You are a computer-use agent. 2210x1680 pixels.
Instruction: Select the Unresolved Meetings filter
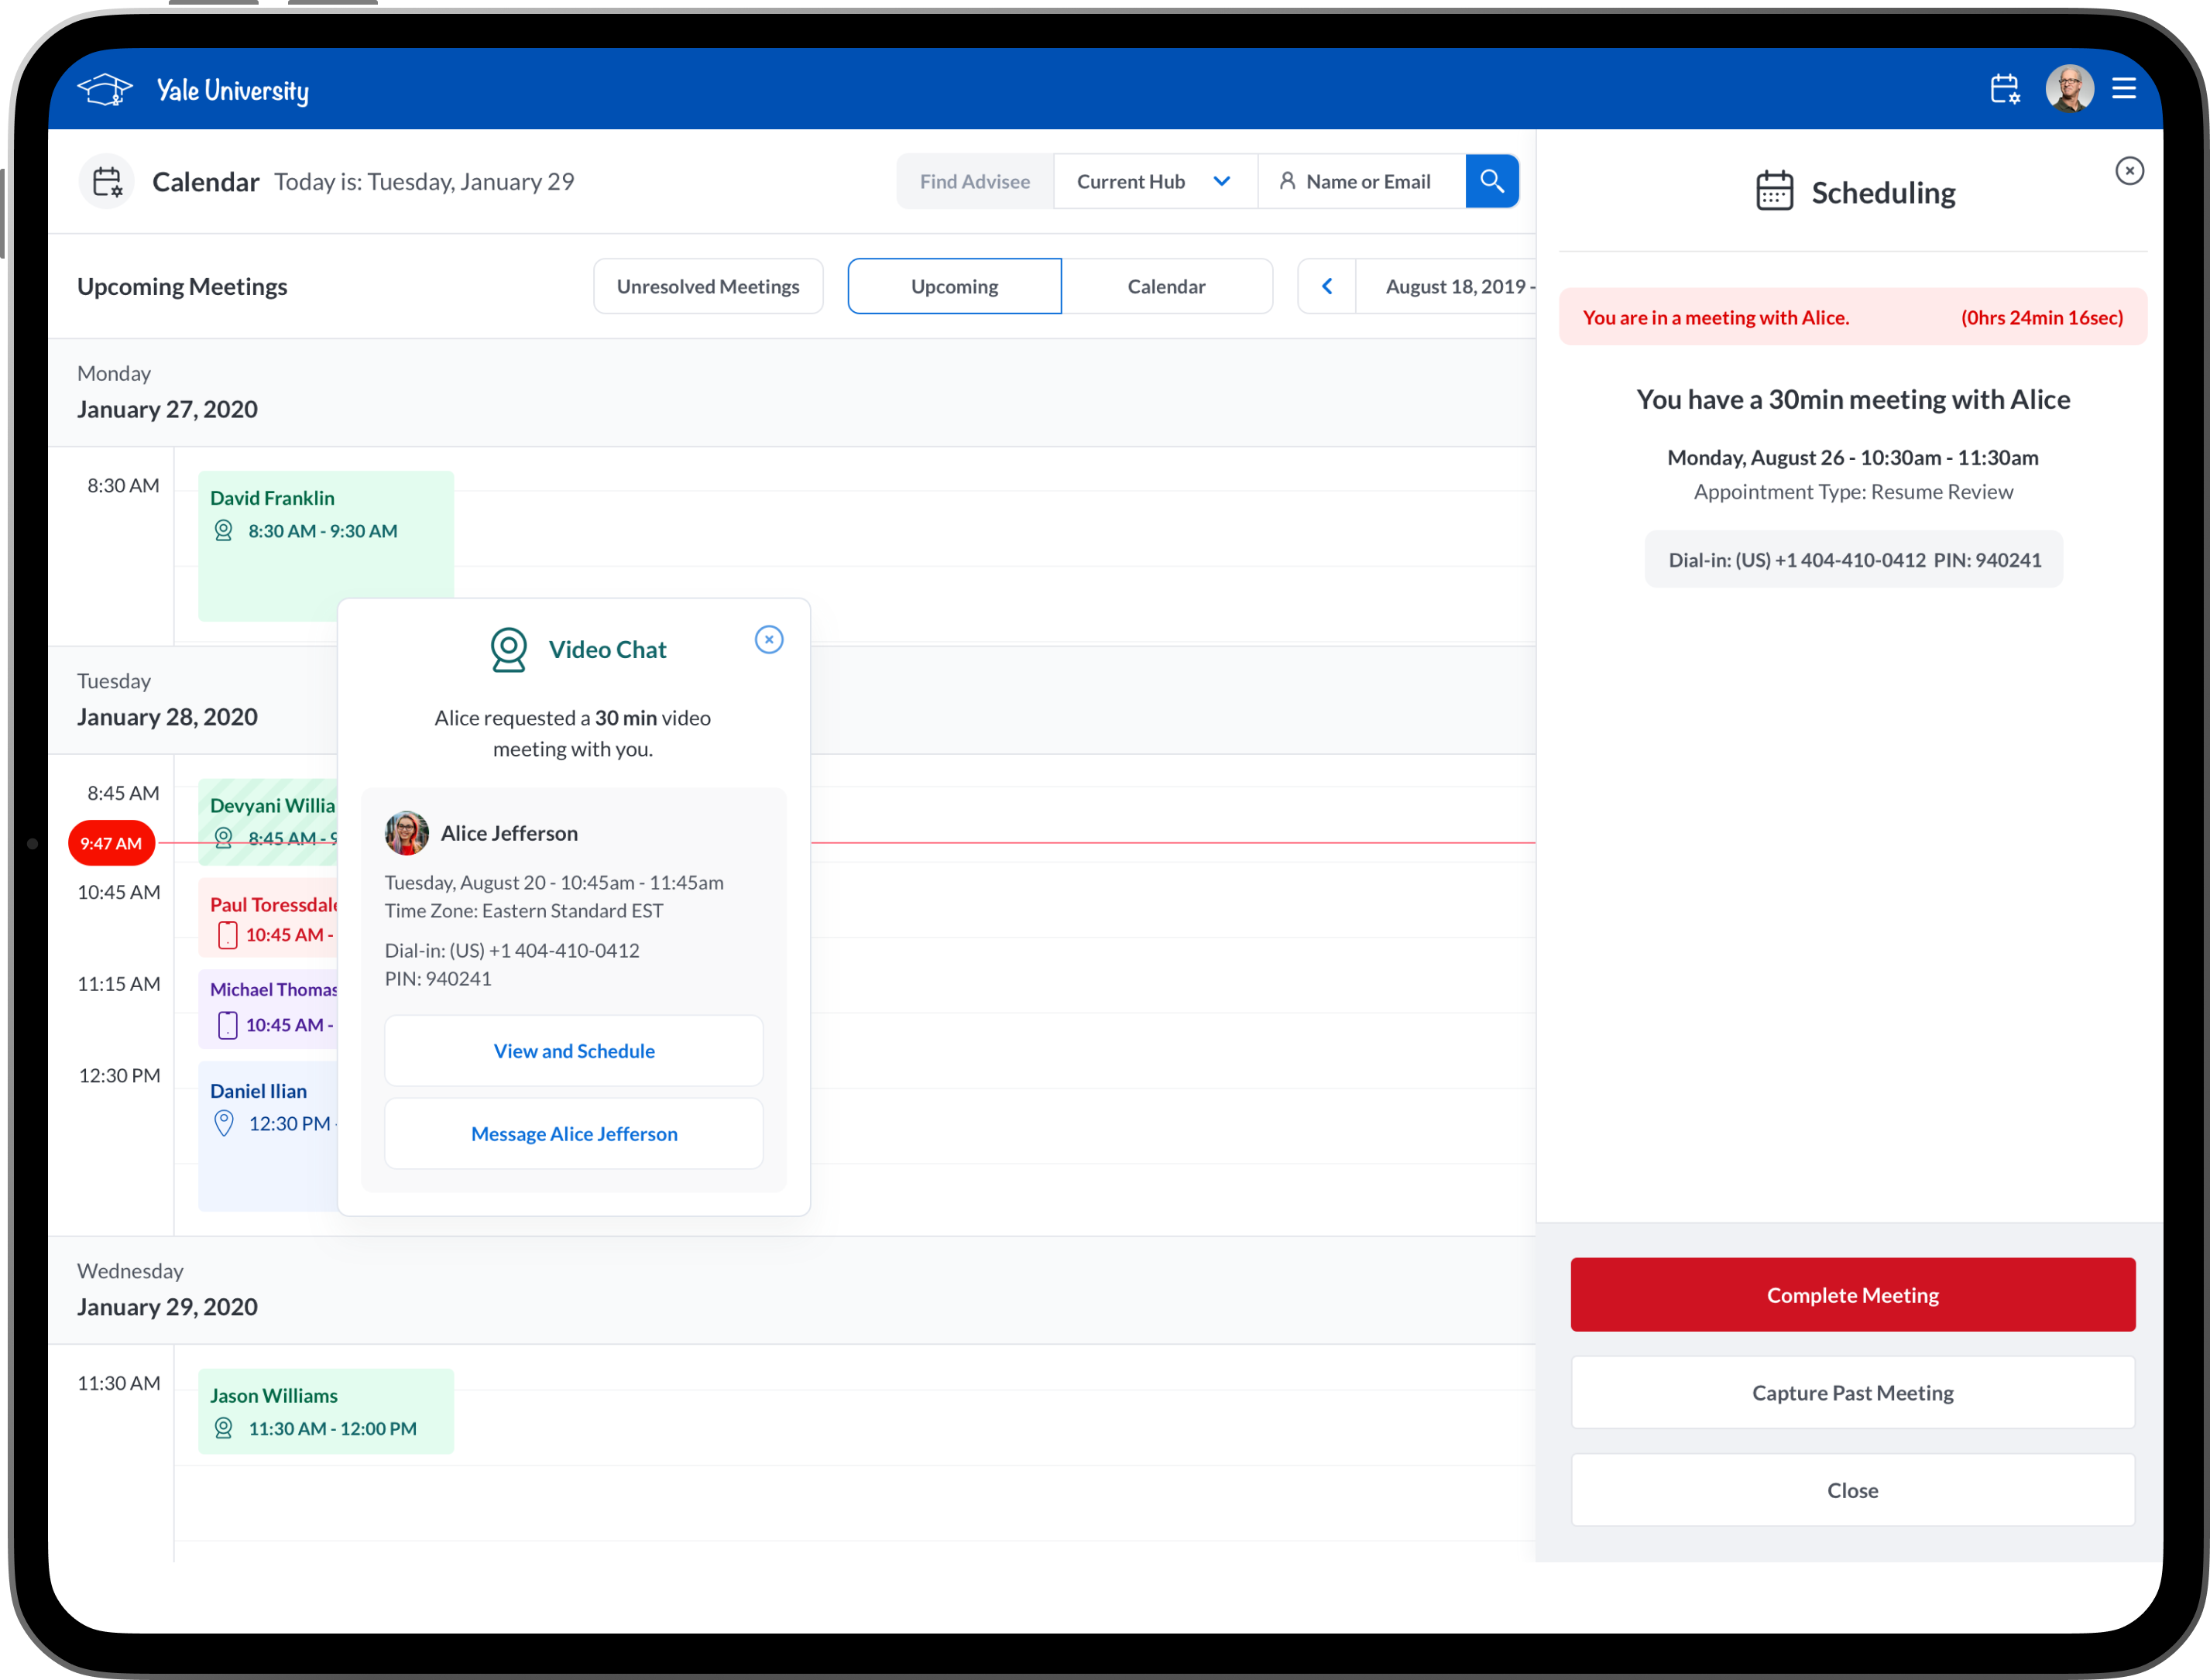[708, 287]
